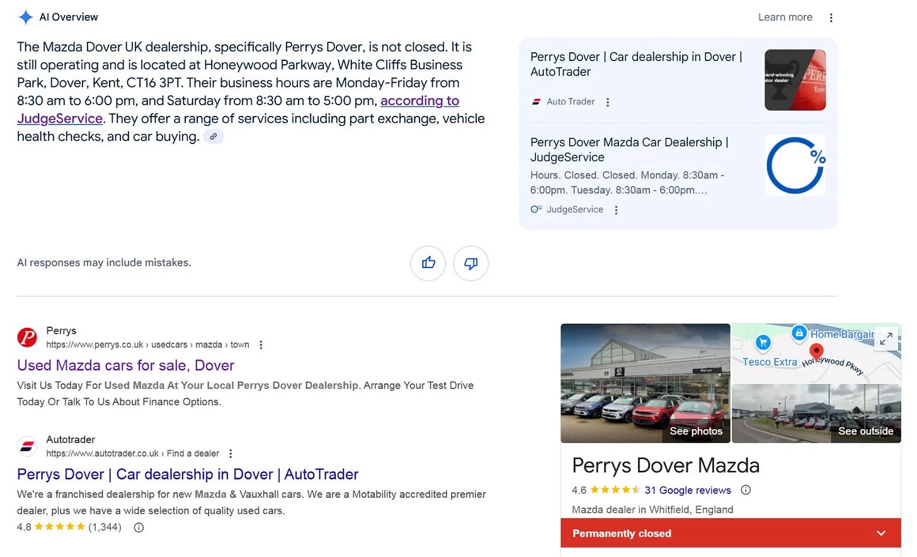Give thumbs down to AI response

point(471,263)
